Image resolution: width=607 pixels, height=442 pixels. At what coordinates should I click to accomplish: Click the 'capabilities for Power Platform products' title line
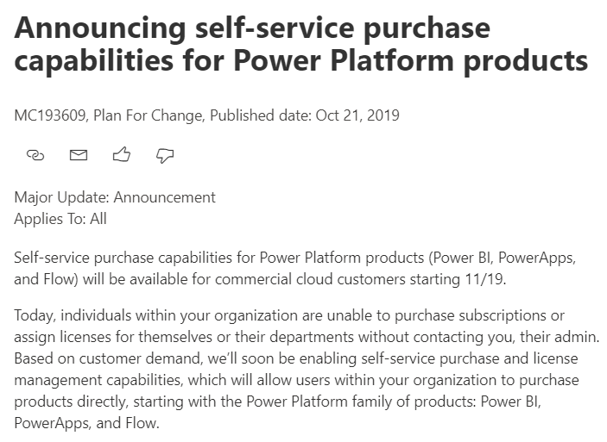coord(301,61)
